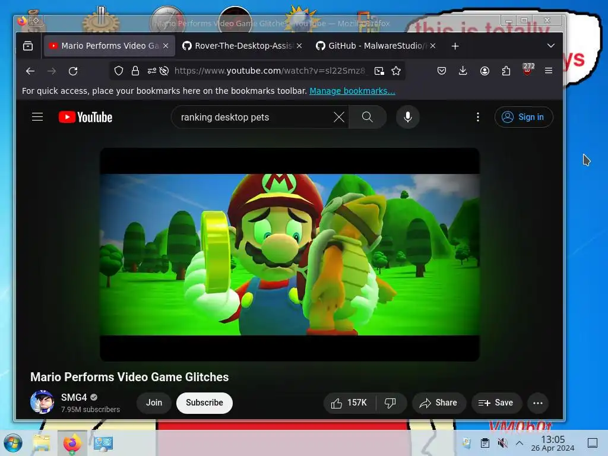Click the Sign in button
The image size is (608, 456).
(524, 117)
